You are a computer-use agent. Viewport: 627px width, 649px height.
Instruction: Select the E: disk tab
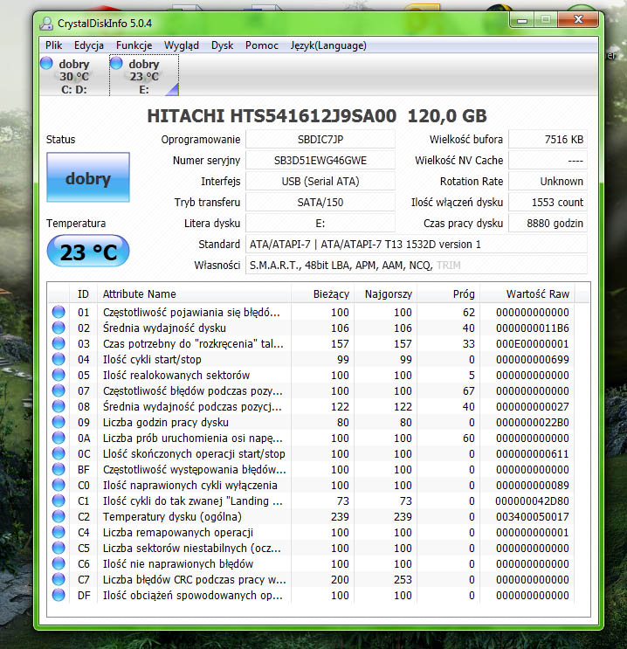(x=144, y=76)
